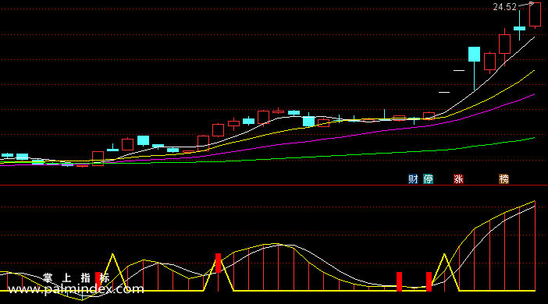The width and height of the screenshot is (548, 304).
Task: Click the red divider line between chart panes
Action: [x=274, y=186]
